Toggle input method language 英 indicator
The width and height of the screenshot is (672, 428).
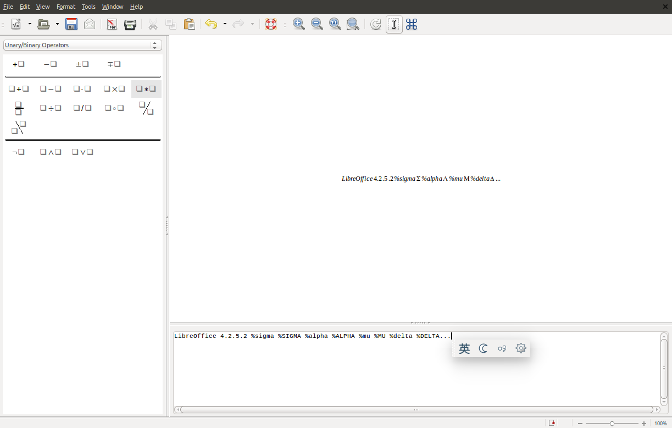(464, 349)
